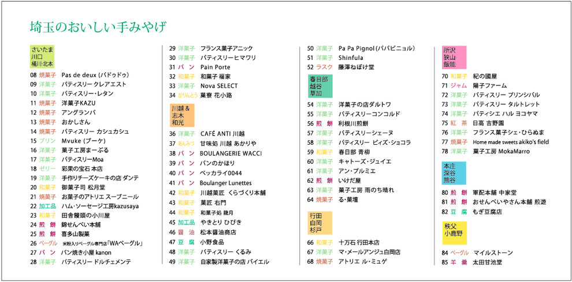Click entry 10 パティスリー・レタン
Image resolution: width=572 pixels, height=282 pixels.
(x=72, y=93)
